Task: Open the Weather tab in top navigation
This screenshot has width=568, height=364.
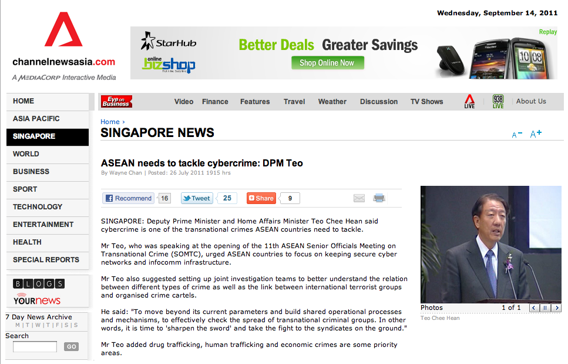Action: (x=332, y=102)
